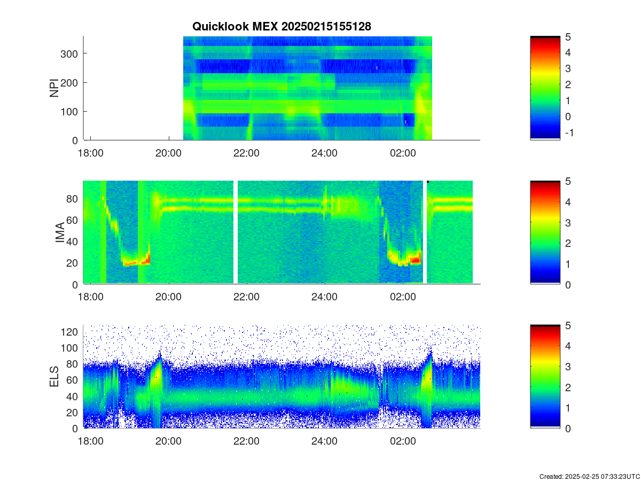Click the 40 tick on IMA y-axis
This screenshot has height=481, width=641.
(x=72, y=241)
